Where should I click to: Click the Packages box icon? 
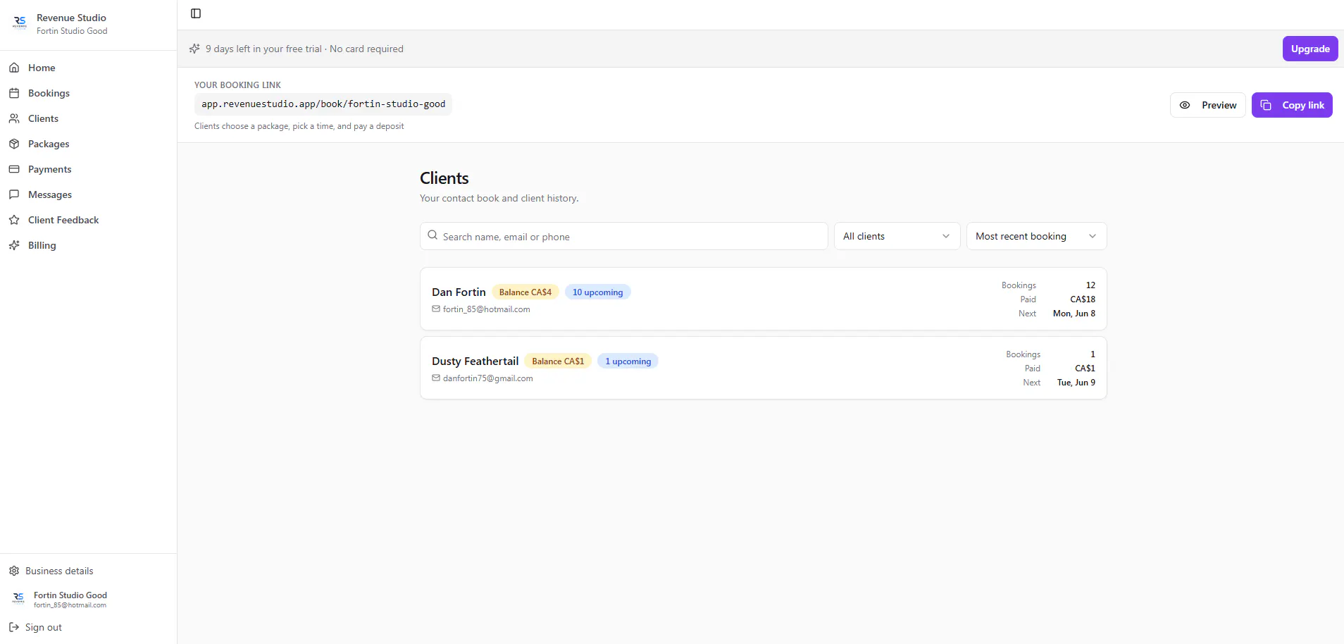click(14, 144)
